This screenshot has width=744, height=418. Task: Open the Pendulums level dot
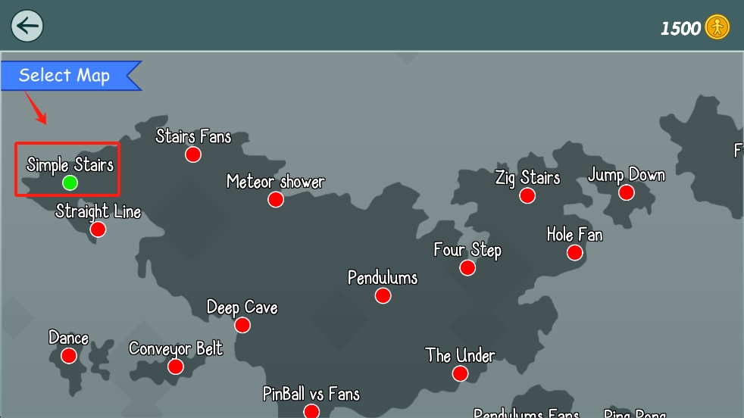383,295
